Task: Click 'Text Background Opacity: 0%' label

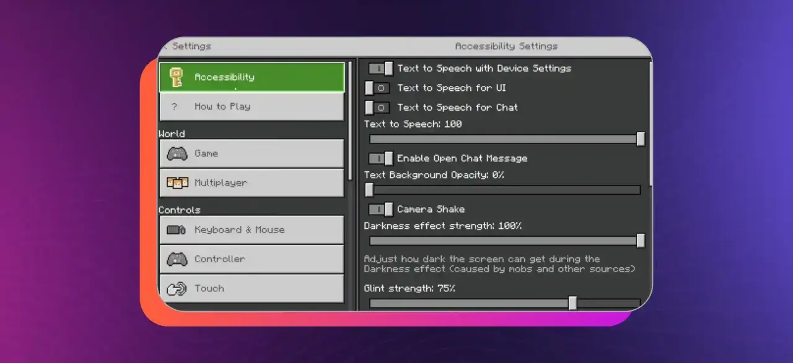Action: click(434, 175)
